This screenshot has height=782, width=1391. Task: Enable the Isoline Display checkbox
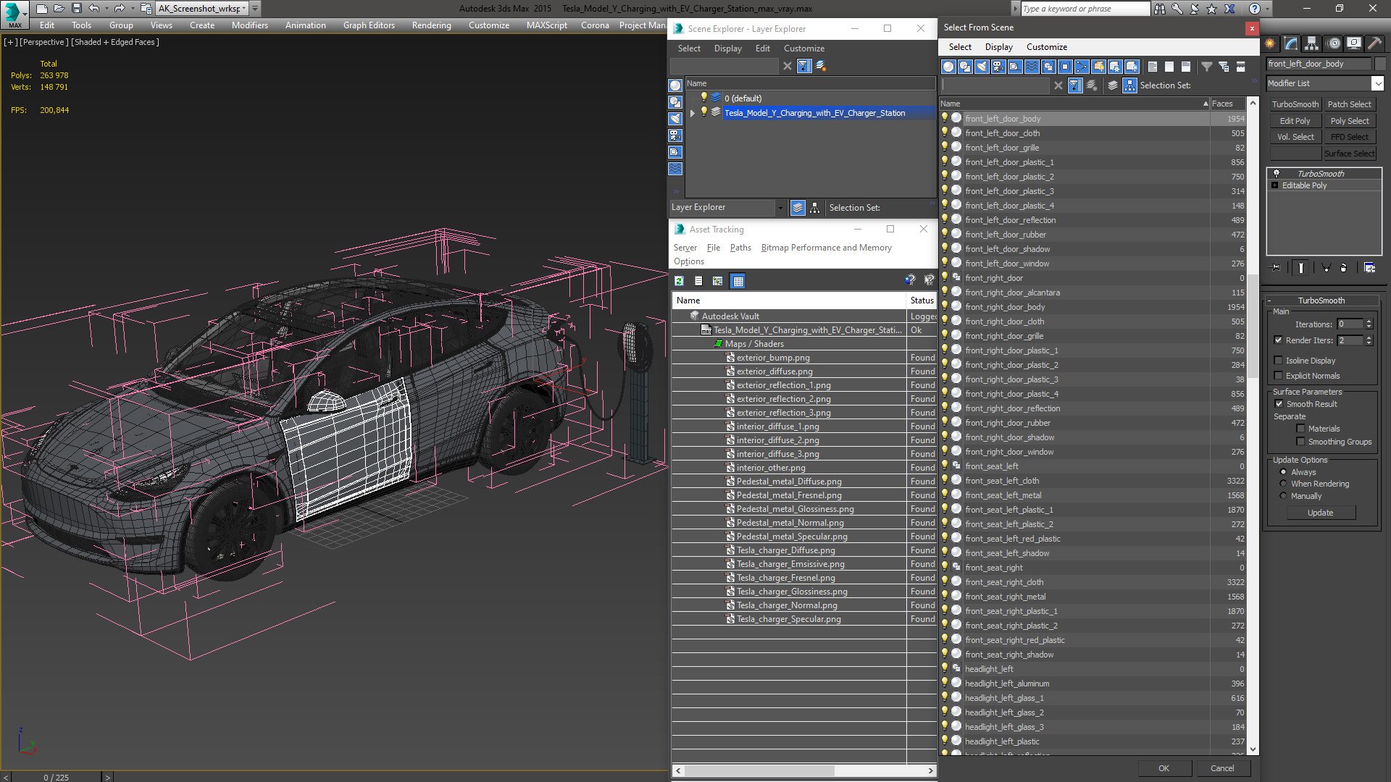coord(1279,361)
